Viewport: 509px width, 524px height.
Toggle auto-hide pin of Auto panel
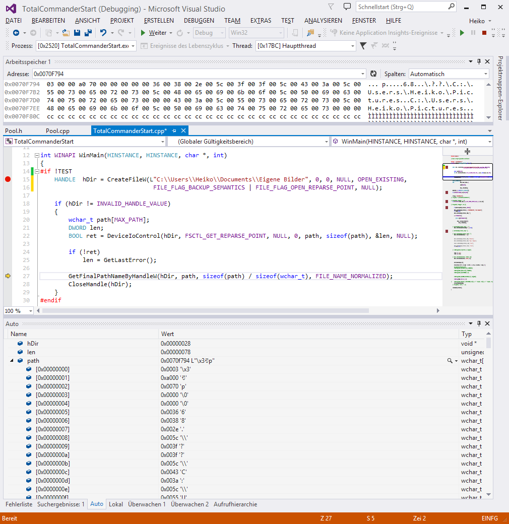(479, 323)
